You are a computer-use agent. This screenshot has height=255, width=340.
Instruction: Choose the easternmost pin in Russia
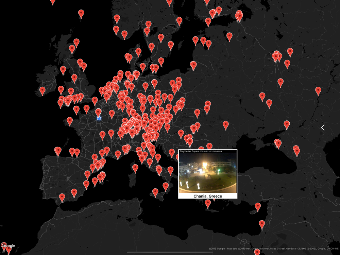click(318, 90)
